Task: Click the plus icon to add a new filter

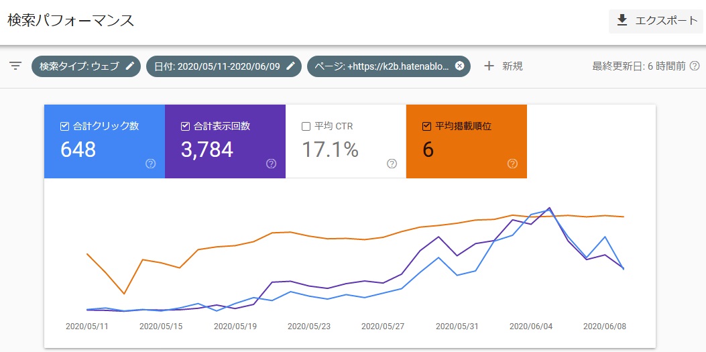Action: coord(489,66)
